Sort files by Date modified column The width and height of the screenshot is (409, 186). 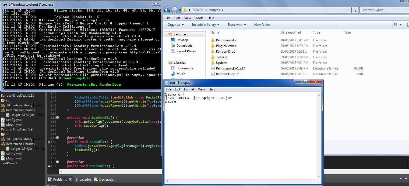[x=291, y=32]
